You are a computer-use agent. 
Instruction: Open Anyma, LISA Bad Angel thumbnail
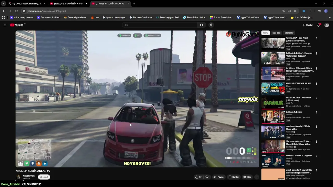point(273,43)
